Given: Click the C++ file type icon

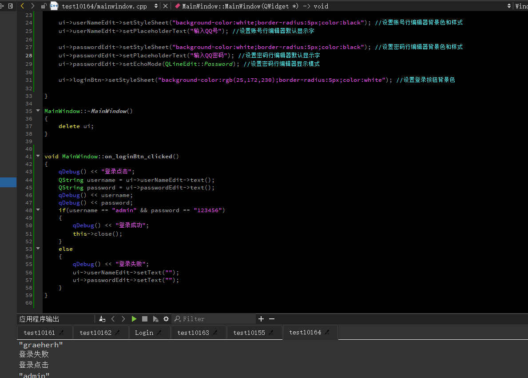Looking at the screenshot, I should [54, 6].
